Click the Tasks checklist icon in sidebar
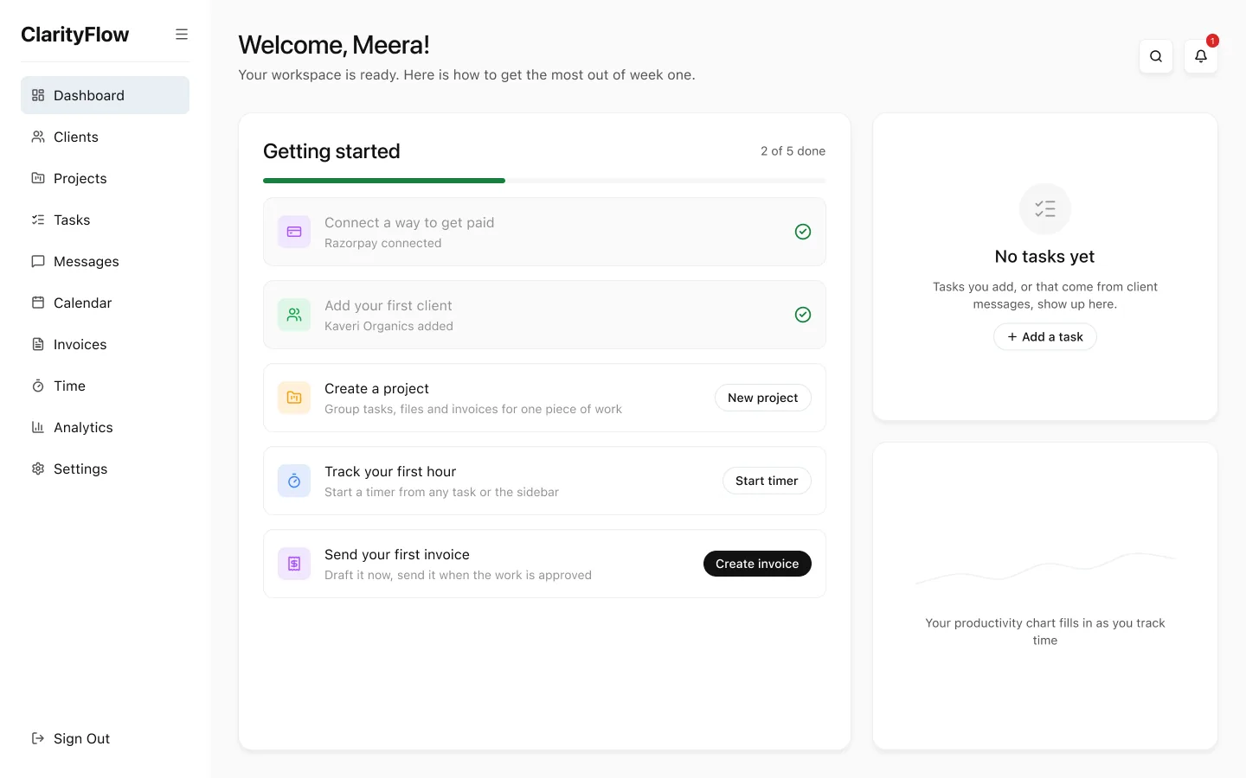This screenshot has width=1246, height=778. pos(38,220)
